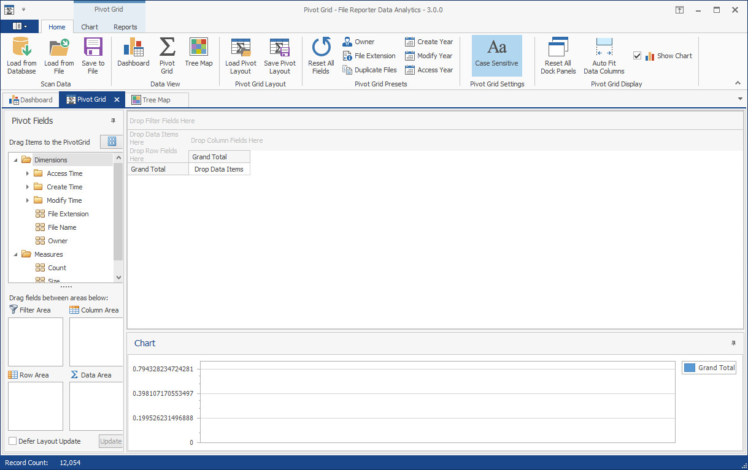Apply the Create Year preset

click(x=429, y=42)
